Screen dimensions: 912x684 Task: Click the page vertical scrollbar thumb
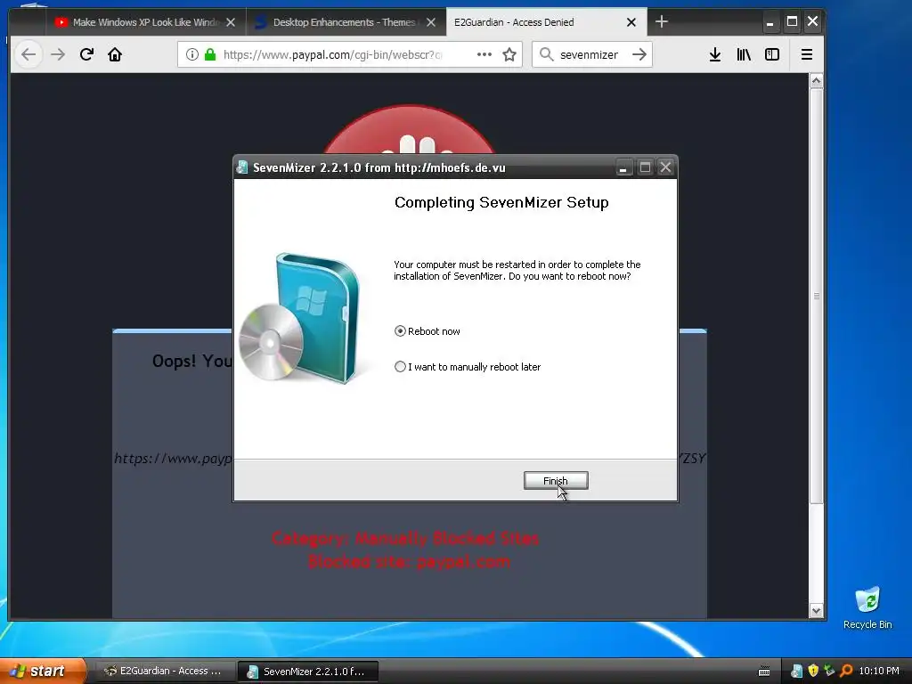816,296
